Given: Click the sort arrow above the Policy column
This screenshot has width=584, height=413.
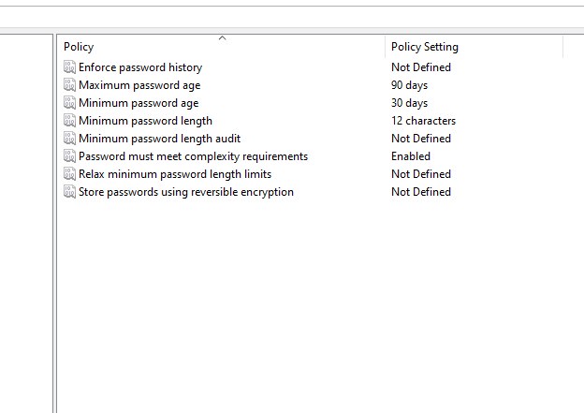Looking at the screenshot, I should (223, 38).
